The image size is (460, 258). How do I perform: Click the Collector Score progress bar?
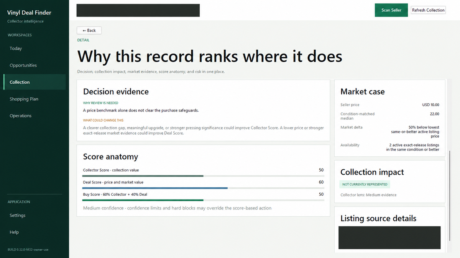coord(203,176)
